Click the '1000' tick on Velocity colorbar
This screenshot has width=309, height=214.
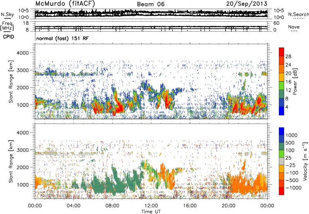pos(292,135)
